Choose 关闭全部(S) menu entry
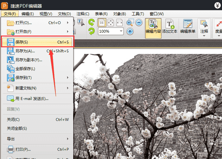 coord(37,128)
